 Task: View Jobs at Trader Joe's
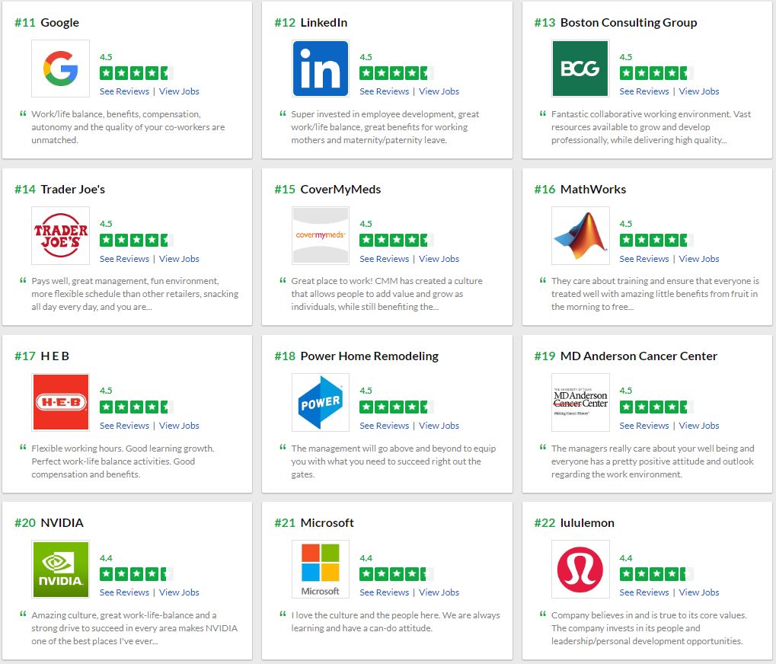179,258
